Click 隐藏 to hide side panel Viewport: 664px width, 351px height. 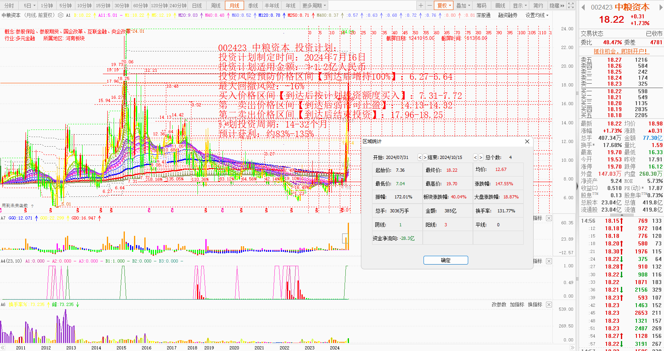tap(557, 6)
